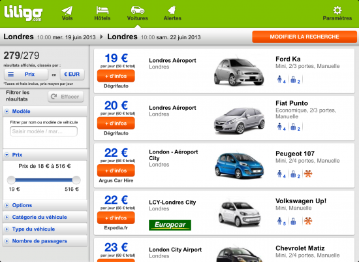Change currency with € EUR button
359x262 pixels.
72,74
